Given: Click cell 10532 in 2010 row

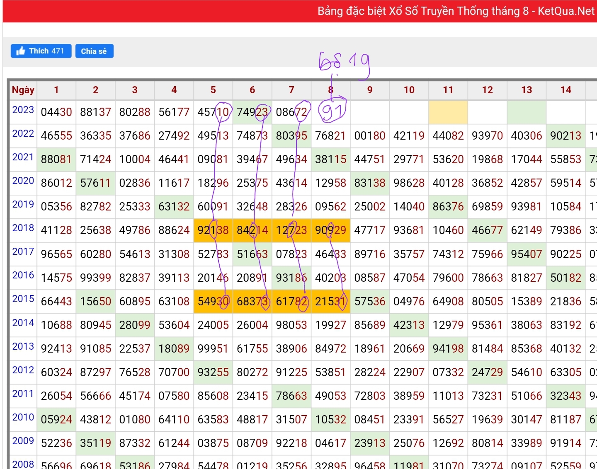Looking at the screenshot, I should [330, 419].
